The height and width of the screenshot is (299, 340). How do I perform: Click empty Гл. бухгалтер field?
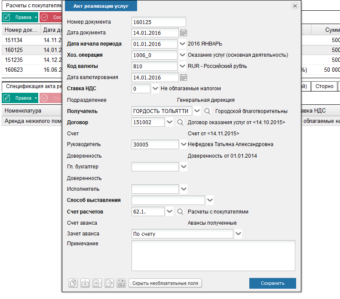155,167
